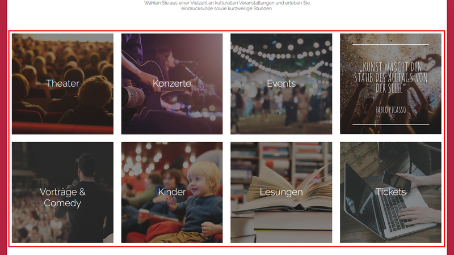
Task: Click the Kunst wäscht den Staub quote
Action: coord(390,78)
